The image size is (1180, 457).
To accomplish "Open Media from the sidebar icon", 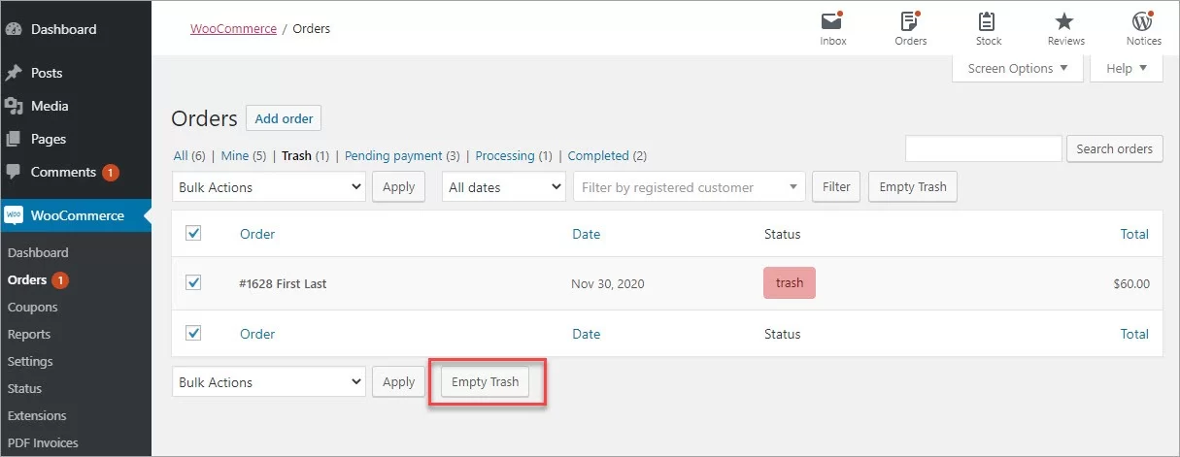I will pyautogui.click(x=14, y=106).
